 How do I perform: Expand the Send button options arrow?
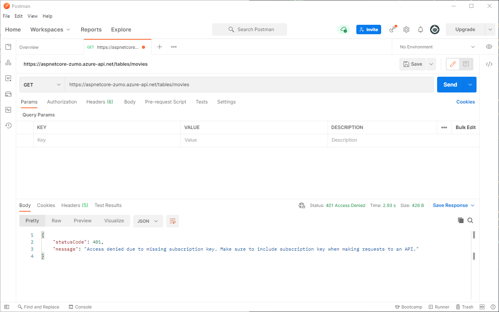(x=470, y=85)
